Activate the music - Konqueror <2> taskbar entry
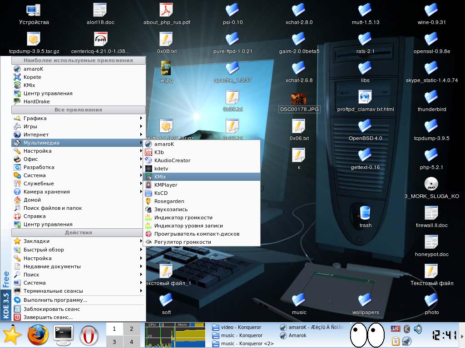The image size is (465, 348). pyautogui.click(x=244, y=343)
